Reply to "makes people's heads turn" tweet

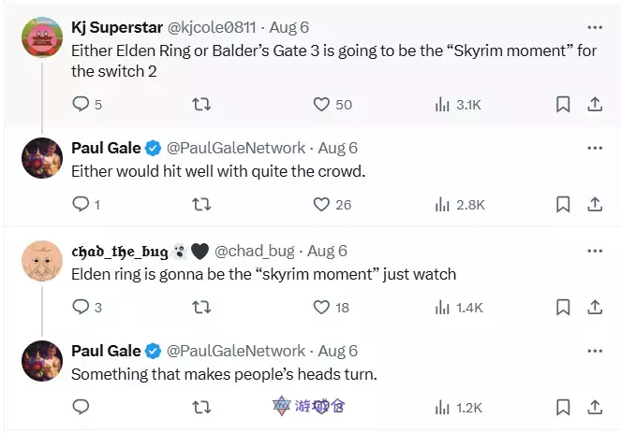[81, 407]
